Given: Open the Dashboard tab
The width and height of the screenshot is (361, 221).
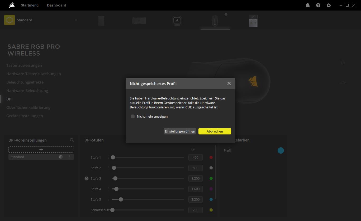Looking at the screenshot, I should [56, 5].
